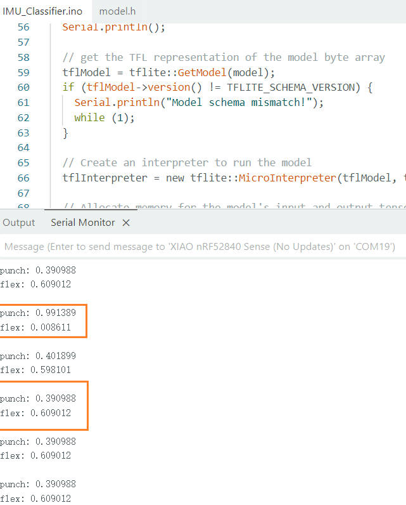This screenshot has width=406, height=505.
Task: Click line number 61 in the gutter
Action: (x=23, y=103)
